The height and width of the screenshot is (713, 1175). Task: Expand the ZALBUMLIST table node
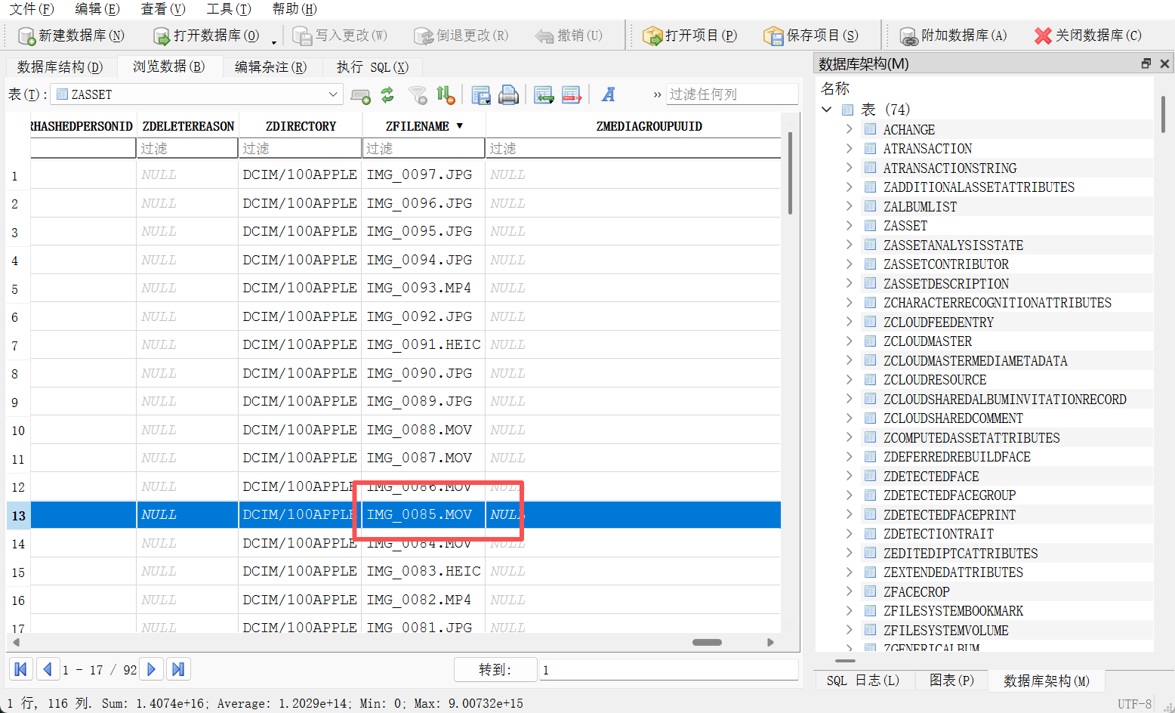849,206
